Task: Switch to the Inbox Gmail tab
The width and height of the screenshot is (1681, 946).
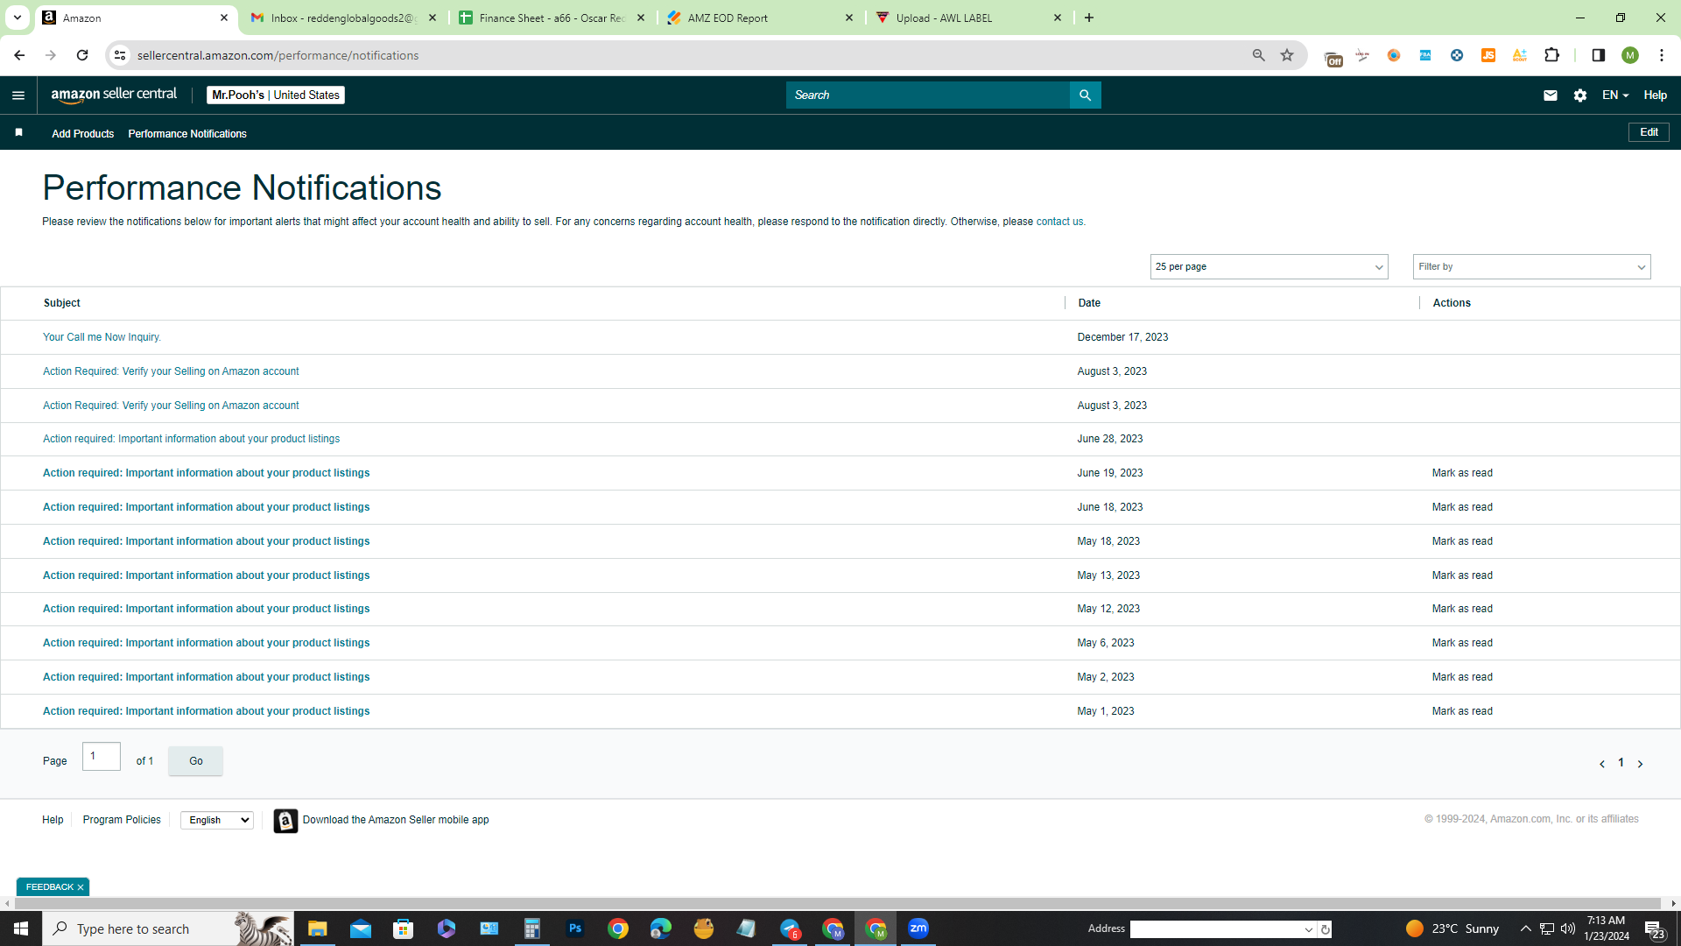Action: click(x=344, y=18)
